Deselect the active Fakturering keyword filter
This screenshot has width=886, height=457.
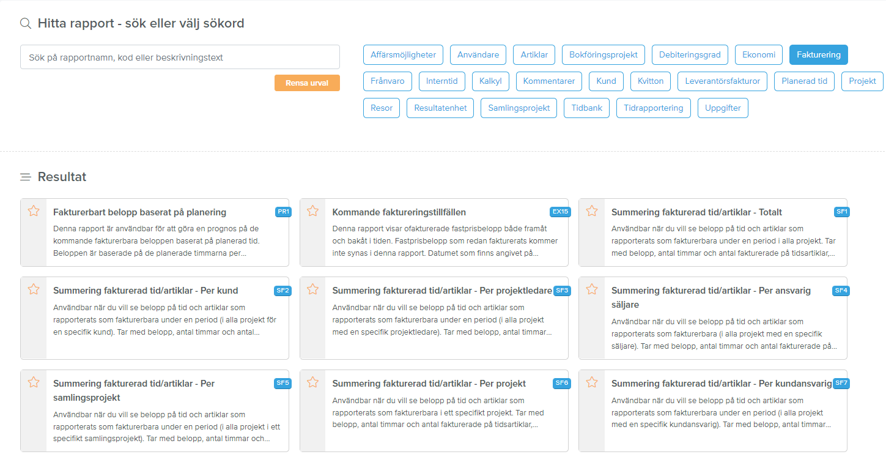click(819, 54)
